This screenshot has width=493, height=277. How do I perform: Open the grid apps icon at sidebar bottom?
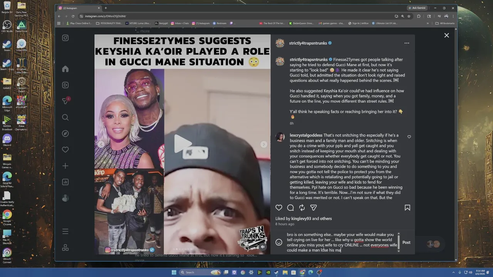[x=65, y=247]
